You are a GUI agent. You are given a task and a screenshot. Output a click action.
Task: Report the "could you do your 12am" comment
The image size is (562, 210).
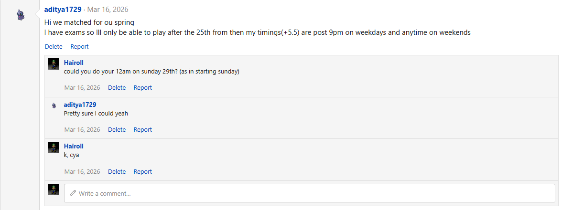[x=143, y=88]
